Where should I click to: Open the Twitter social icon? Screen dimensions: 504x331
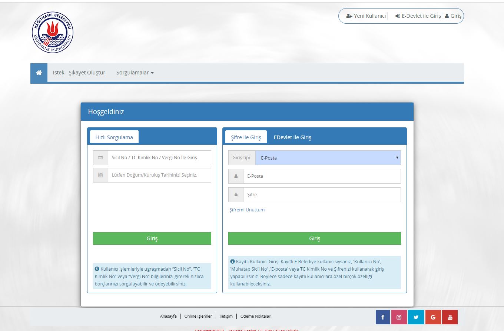tap(416, 317)
